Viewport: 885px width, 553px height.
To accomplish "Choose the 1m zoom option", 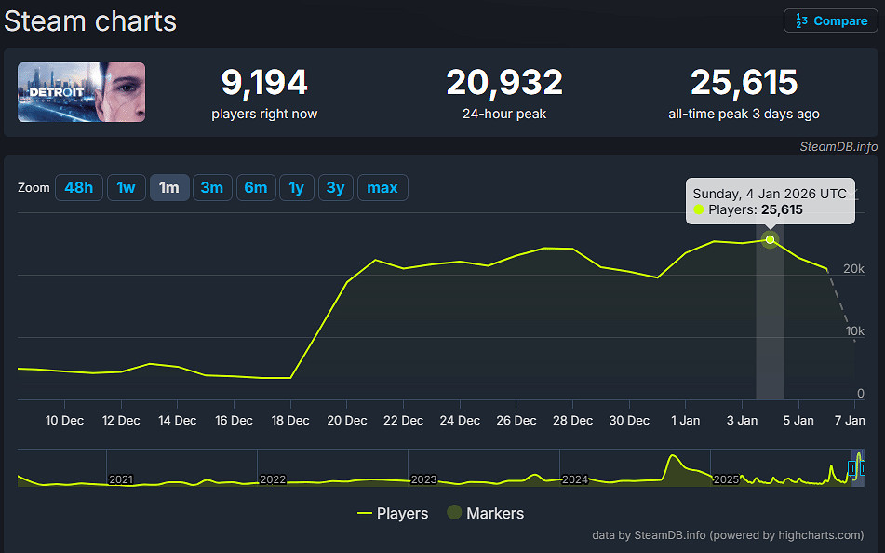I will [169, 188].
